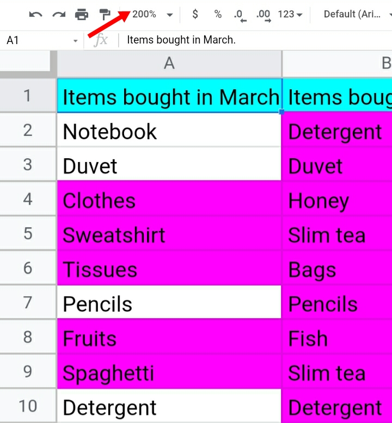Click the Undo arrow icon

(x=35, y=14)
